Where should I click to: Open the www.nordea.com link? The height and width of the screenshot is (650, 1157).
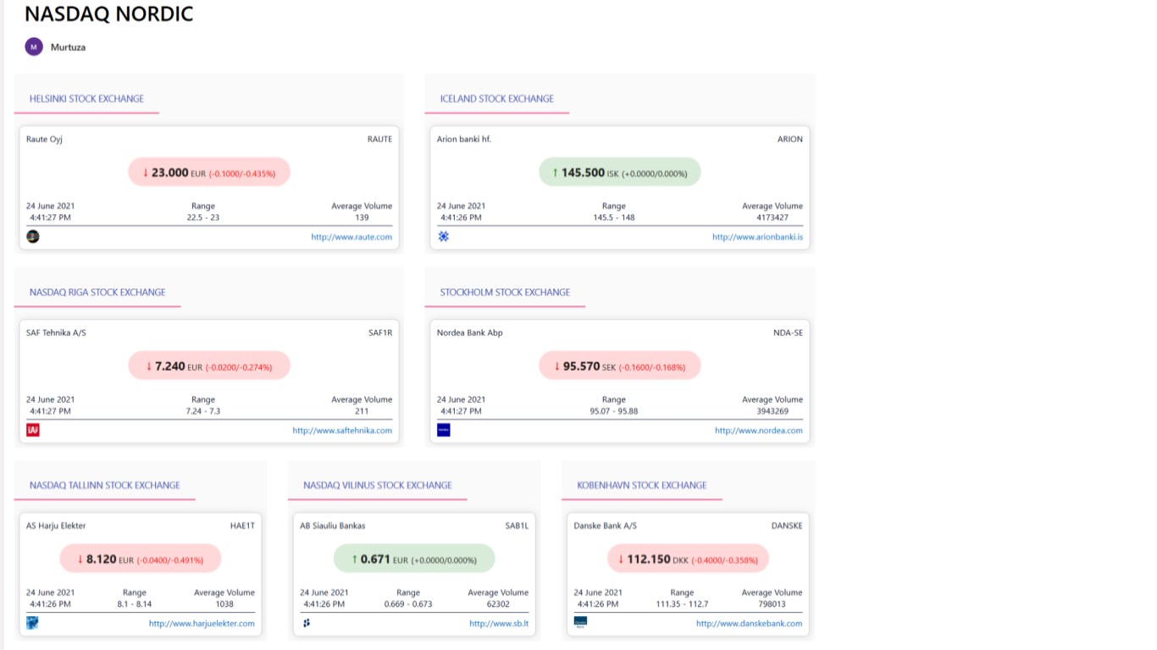(x=759, y=430)
